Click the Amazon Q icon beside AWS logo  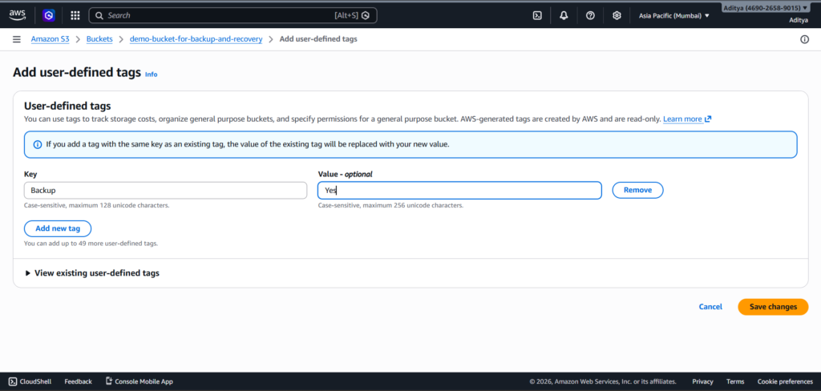47,15
